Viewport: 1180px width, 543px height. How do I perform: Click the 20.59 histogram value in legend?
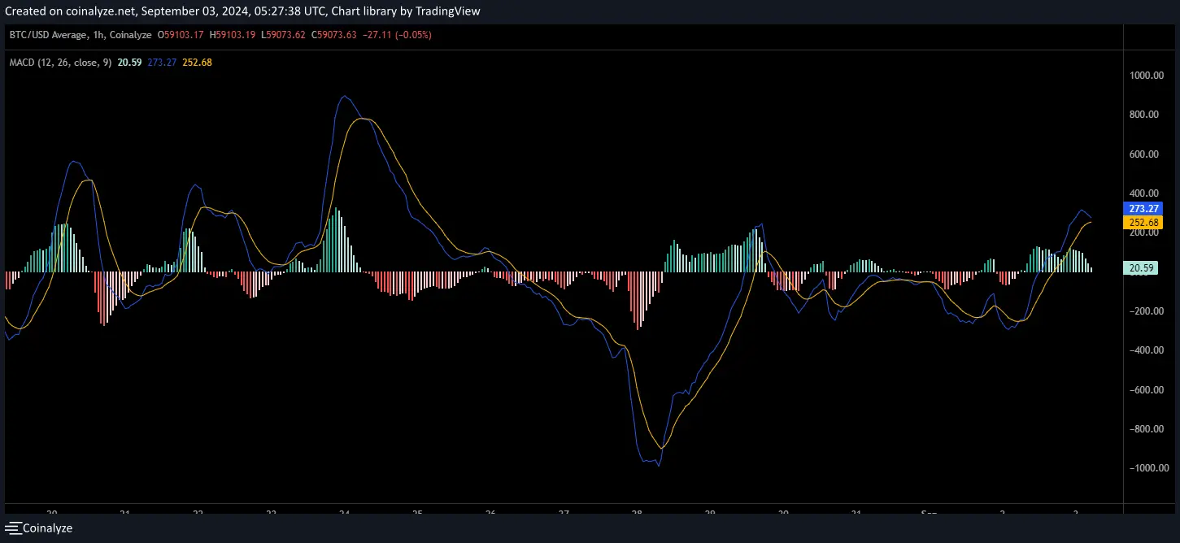(x=129, y=63)
